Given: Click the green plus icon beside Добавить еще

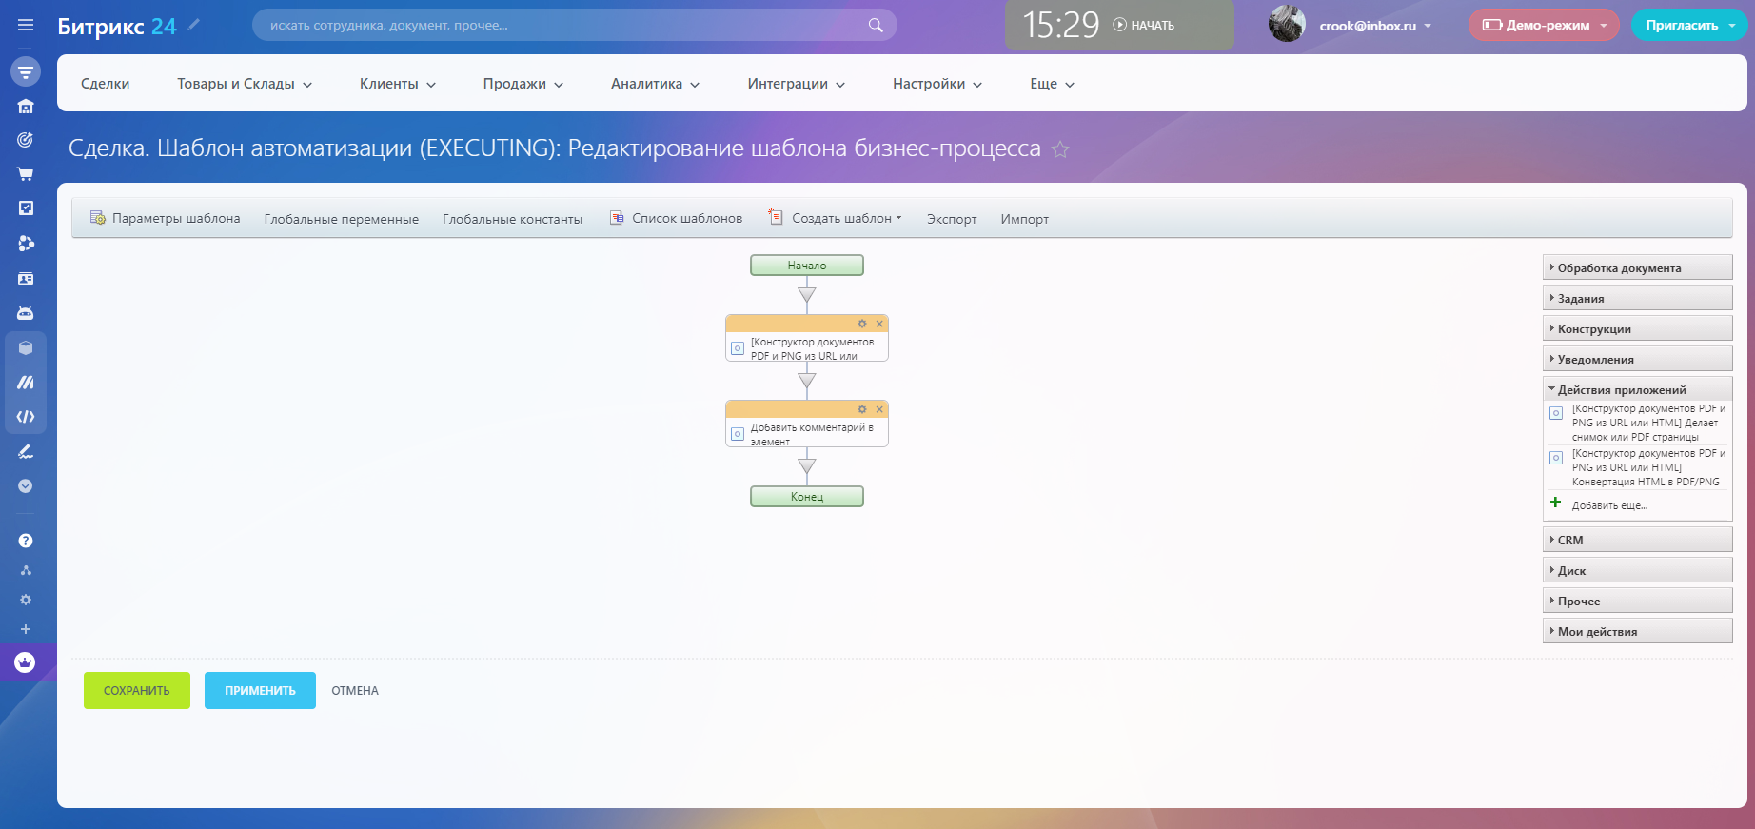Looking at the screenshot, I should (x=1555, y=503).
